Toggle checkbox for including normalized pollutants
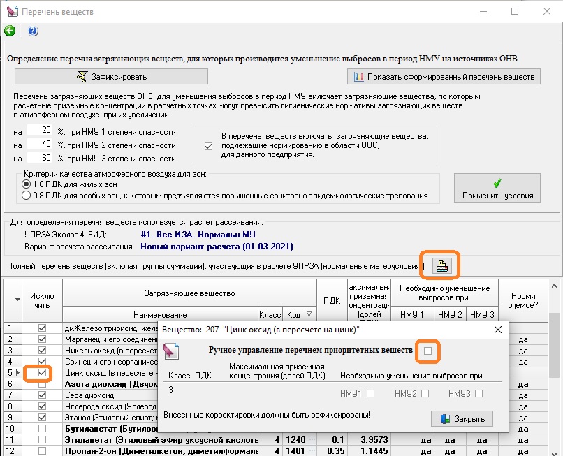The image size is (563, 456). (207, 145)
